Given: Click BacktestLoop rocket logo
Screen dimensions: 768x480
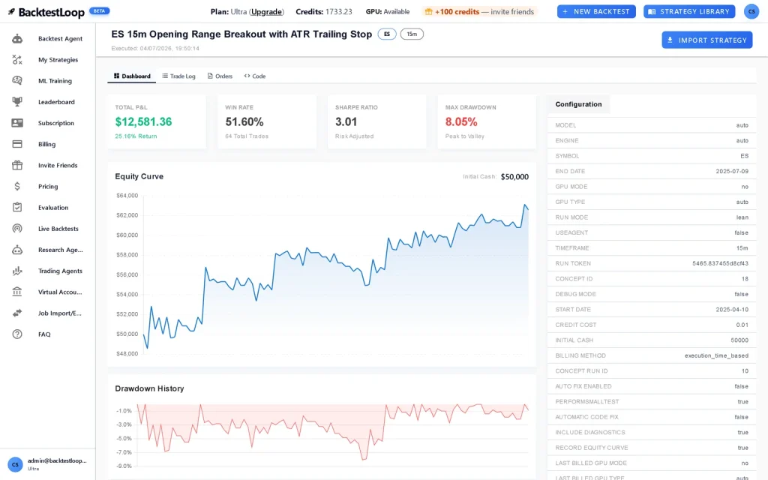Looking at the screenshot, I should click(x=11, y=12).
